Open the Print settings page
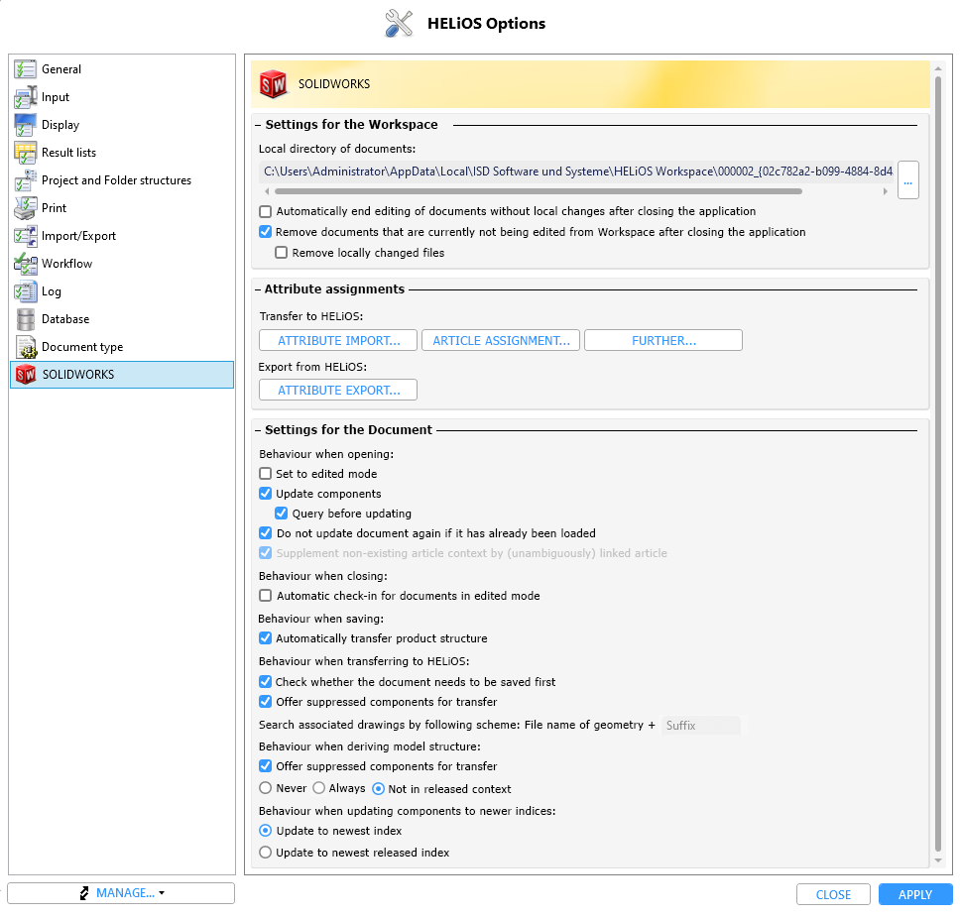 (122, 208)
